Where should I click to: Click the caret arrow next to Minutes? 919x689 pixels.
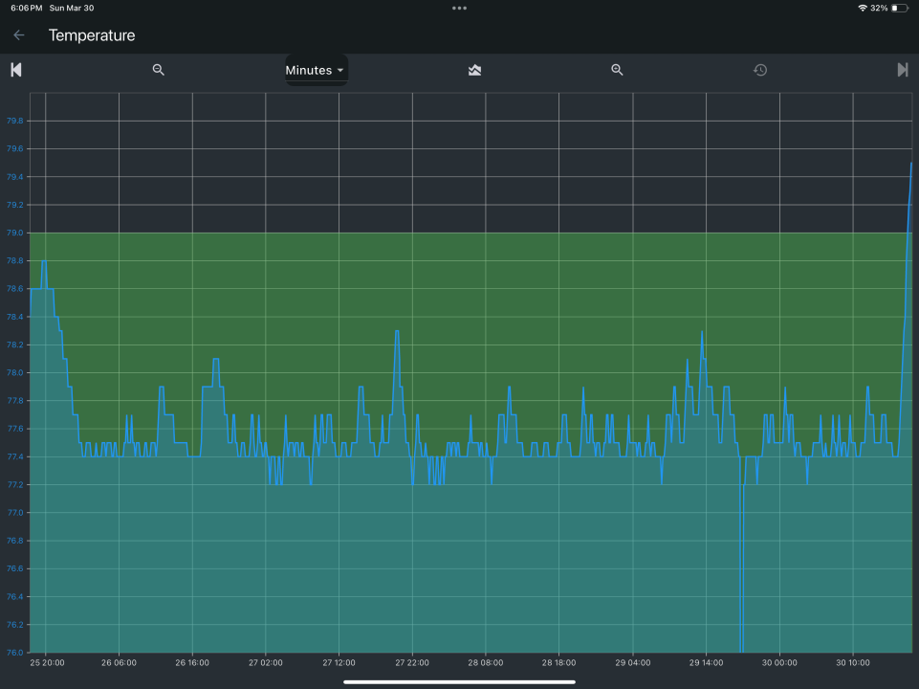point(340,70)
